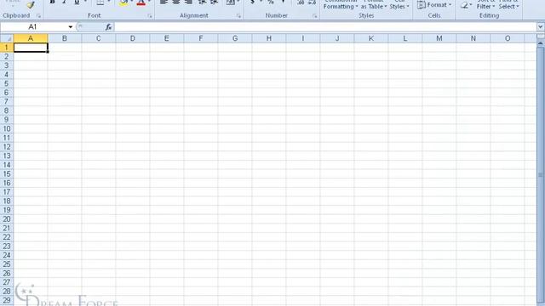Apply the yellow fill color
This screenshot has height=306, width=545.
(123, 3)
